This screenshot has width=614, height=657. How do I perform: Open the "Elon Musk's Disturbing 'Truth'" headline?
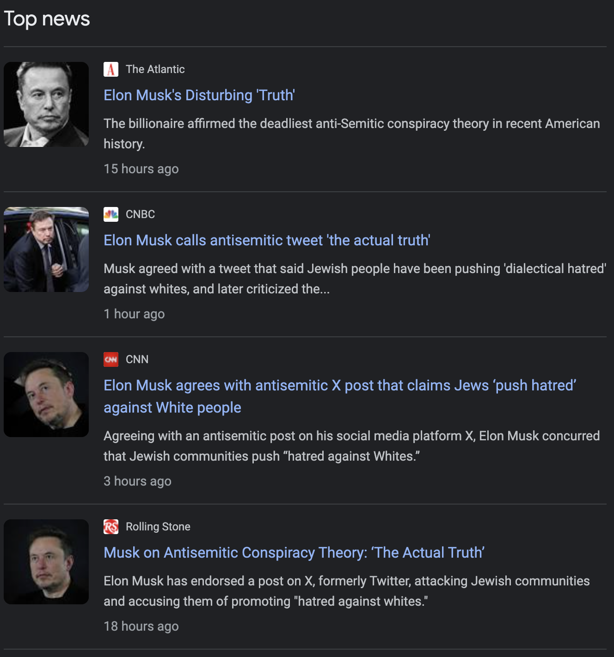(x=199, y=95)
